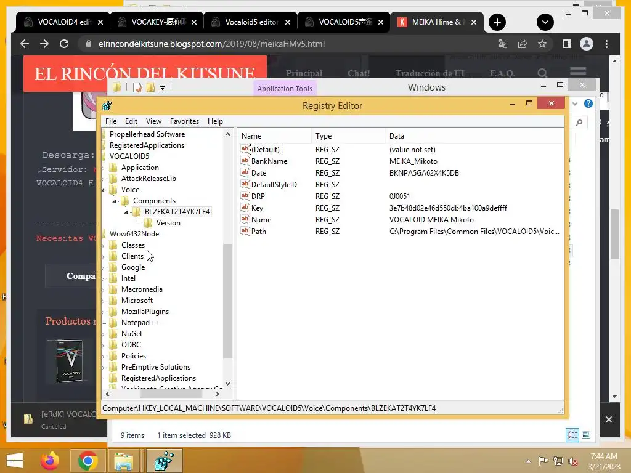Go back in Chrome browser

[x=25, y=44]
